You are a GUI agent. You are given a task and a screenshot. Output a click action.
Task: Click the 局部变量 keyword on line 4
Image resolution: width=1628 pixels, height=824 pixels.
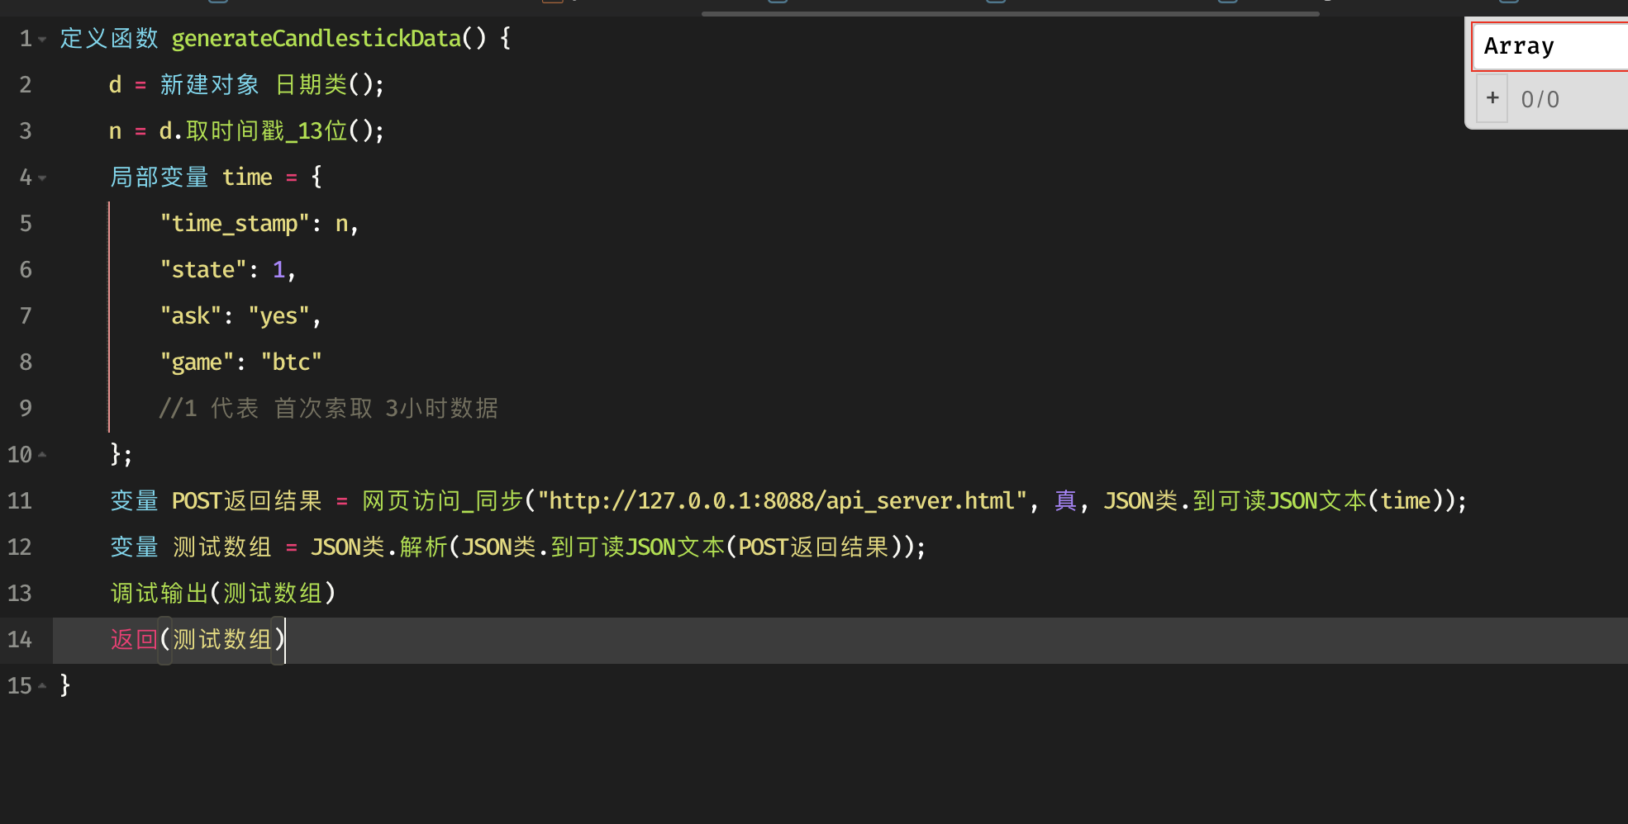click(159, 178)
